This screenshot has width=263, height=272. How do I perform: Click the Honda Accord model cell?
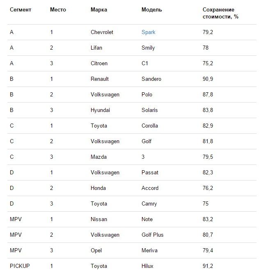point(150,188)
